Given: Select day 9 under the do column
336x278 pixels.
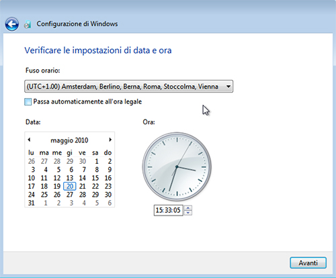Looking at the screenshot, I should 110,170.
